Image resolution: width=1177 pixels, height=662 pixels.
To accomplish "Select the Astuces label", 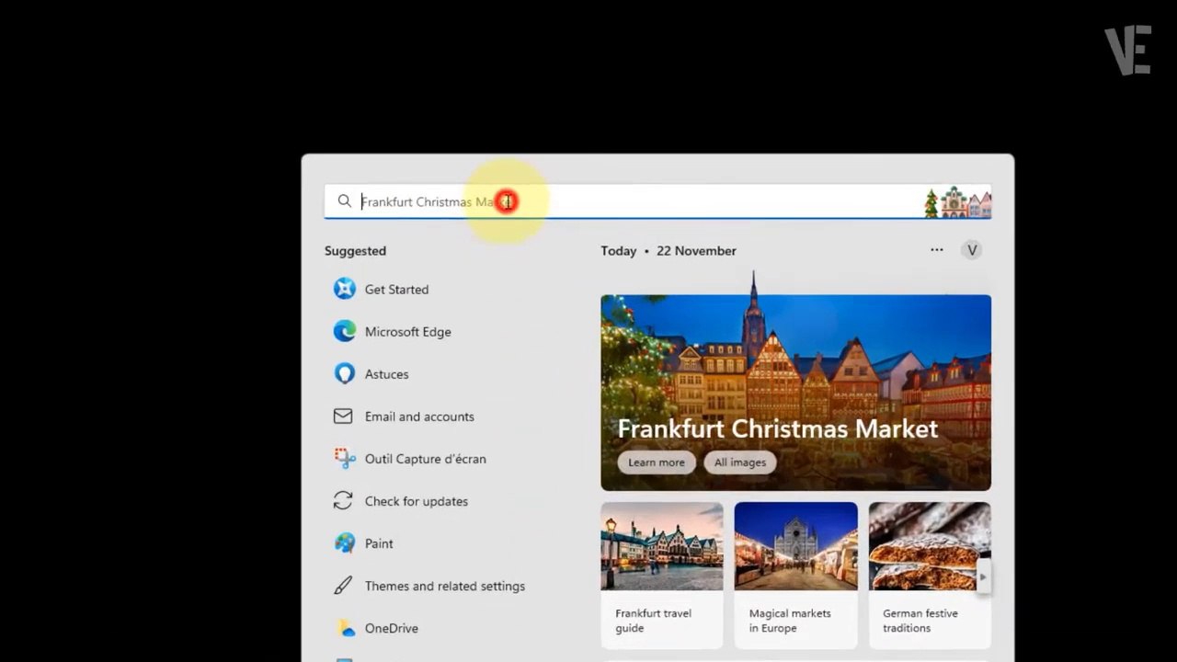I will click(x=386, y=374).
